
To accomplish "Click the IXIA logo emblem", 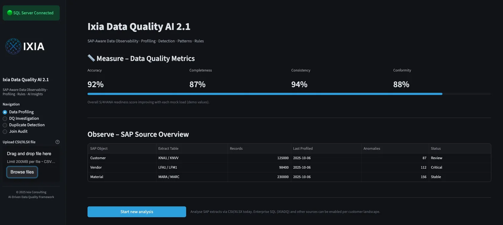I will point(13,46).
